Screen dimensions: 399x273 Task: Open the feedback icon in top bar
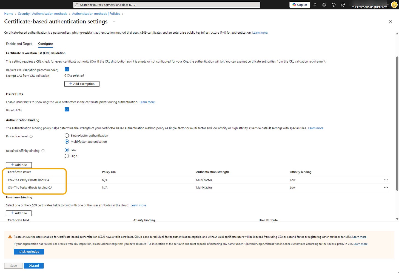tap(343, 5)
